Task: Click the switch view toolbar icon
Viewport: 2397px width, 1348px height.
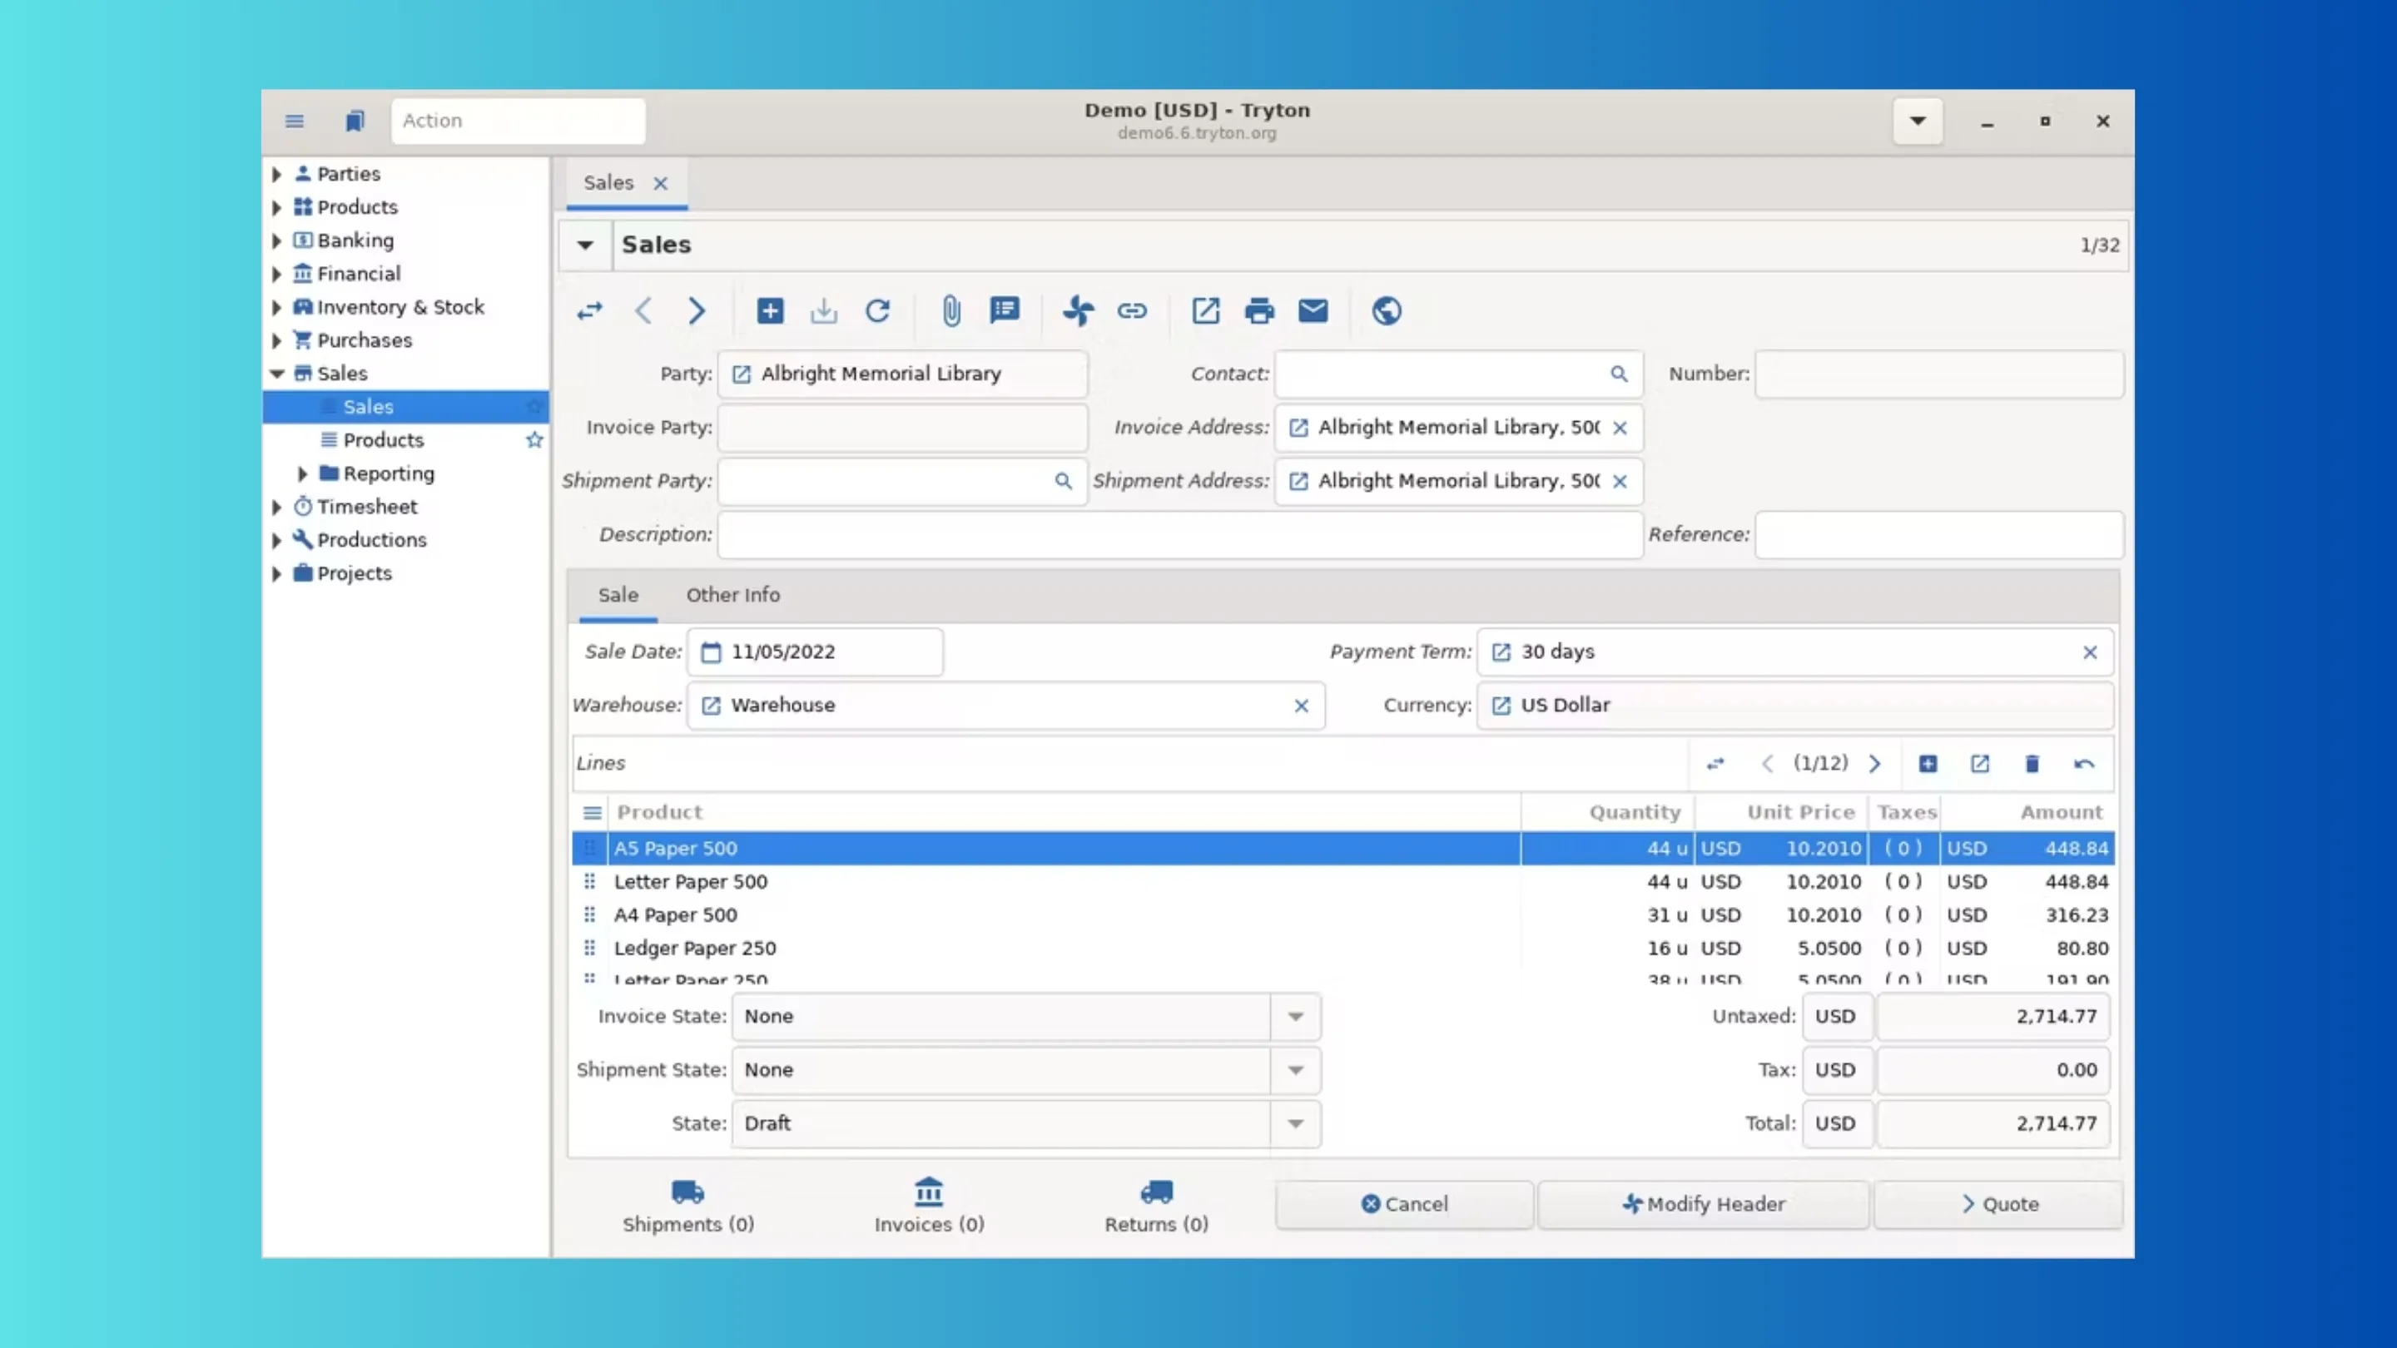Action: [590, 310]
